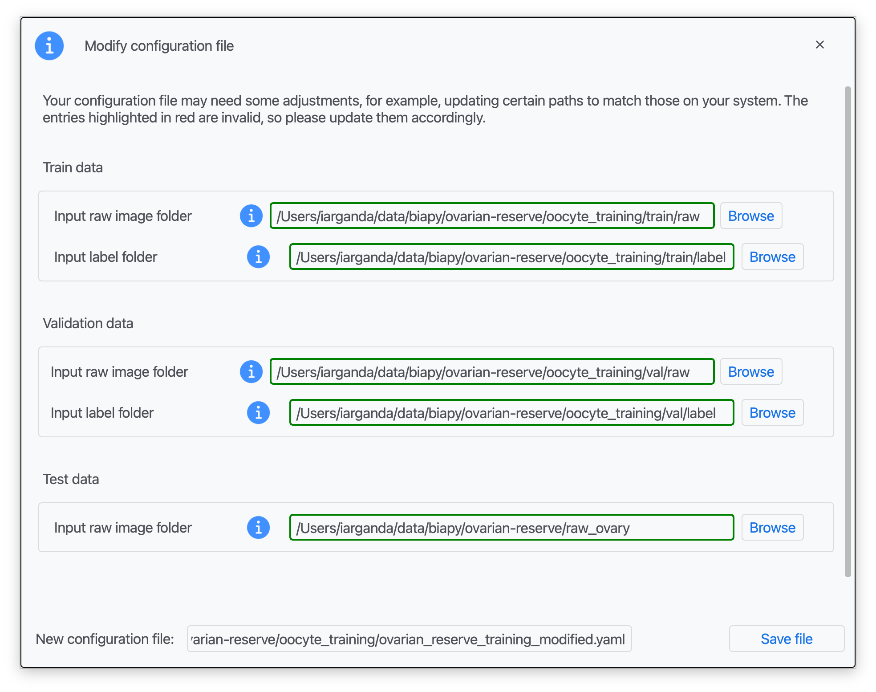Focus the New configuration file name field
The height and width of the screenshot is (692, 876).
click(409, 639)
